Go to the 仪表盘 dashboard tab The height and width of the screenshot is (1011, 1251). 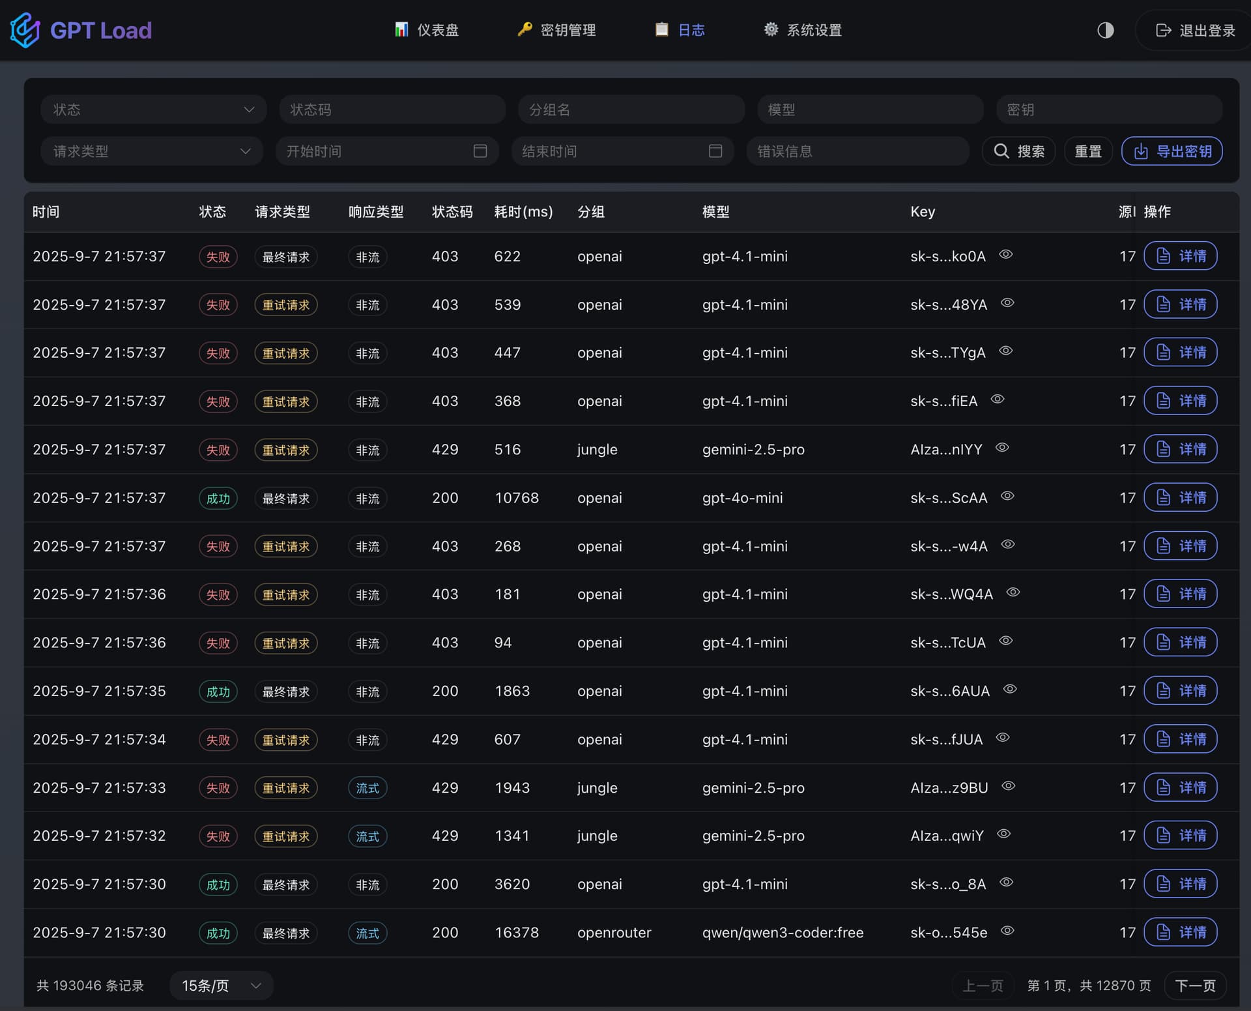tap(427, 30)
